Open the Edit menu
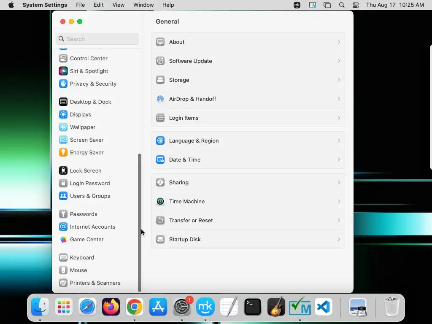The image size is (432, 324). coord(98,5)
